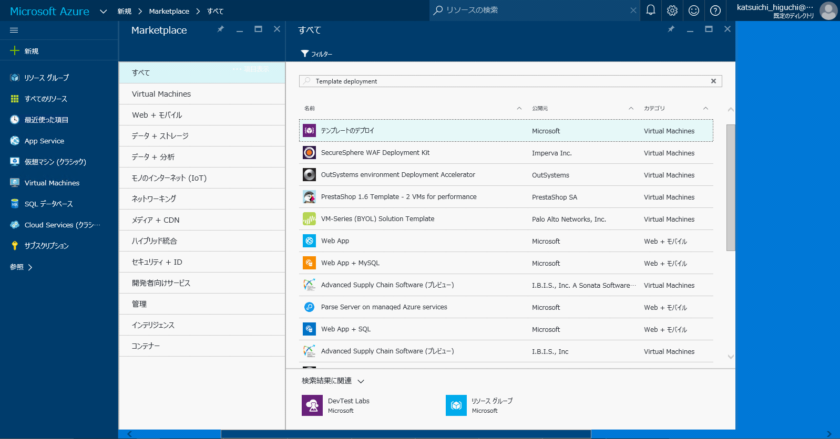Expand the Microsoft Azure dropdown chevron
Viewport: 840px width, 439px height.
click(104, 11)
